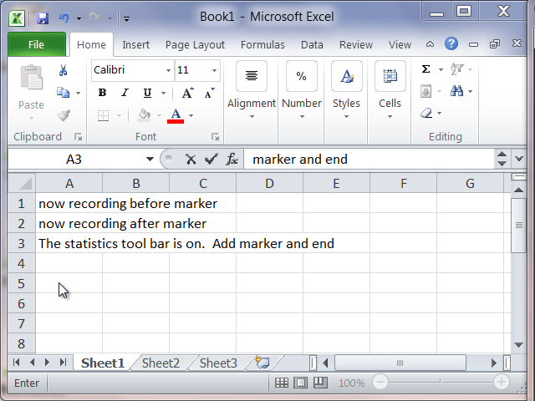Click the Cut scissors icon
The height and width of the screenshot is (401, 535).
(x=64, y=71)
